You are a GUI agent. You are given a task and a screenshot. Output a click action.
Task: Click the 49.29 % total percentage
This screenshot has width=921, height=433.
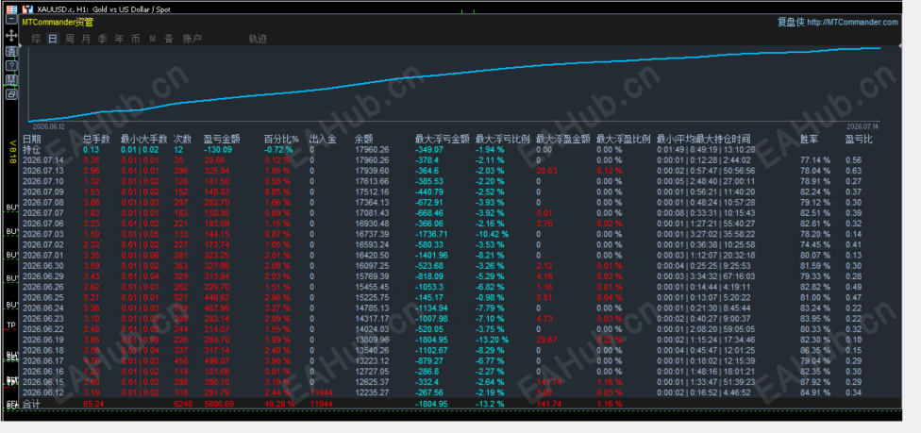point(277,404)
